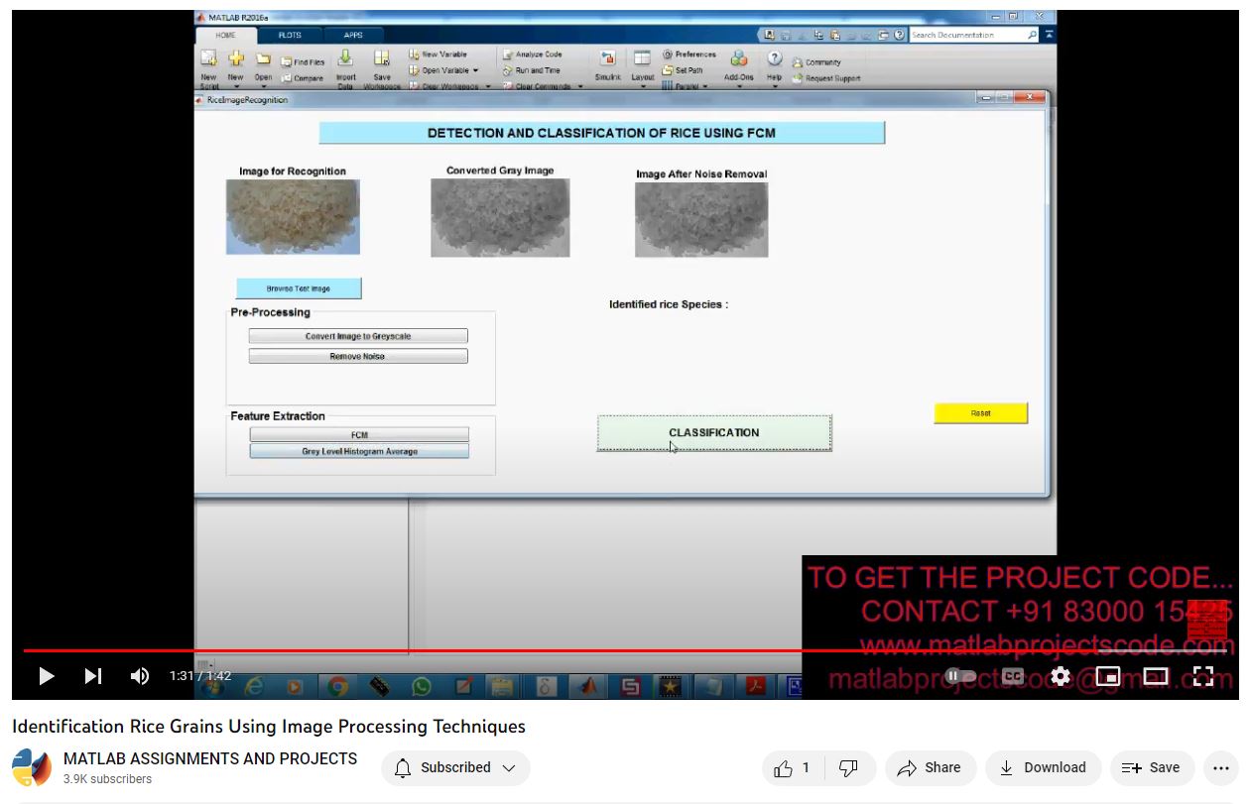Click the Compare tool in MATLAB
The height and width of the screenshot is (804, 1250).
tap(303, 78)
